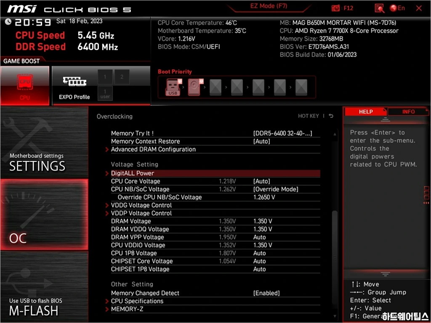Select the hard disk boot priority device
431x323 pixels.
(x=194, y=87)
